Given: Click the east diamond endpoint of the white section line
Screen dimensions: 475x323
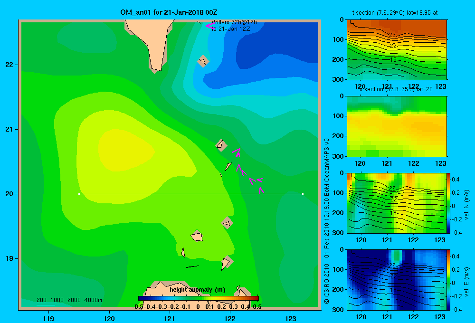Looking at the screenshot, I should point(303,194).
